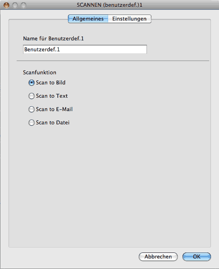The width and height of the screenshot is (219, 269).
Task: Confirm settings with the OK button
Action: (197, 257)
